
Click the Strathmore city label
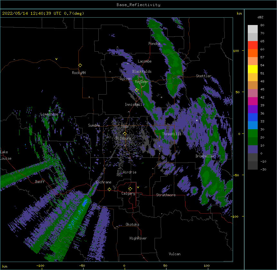166,195
